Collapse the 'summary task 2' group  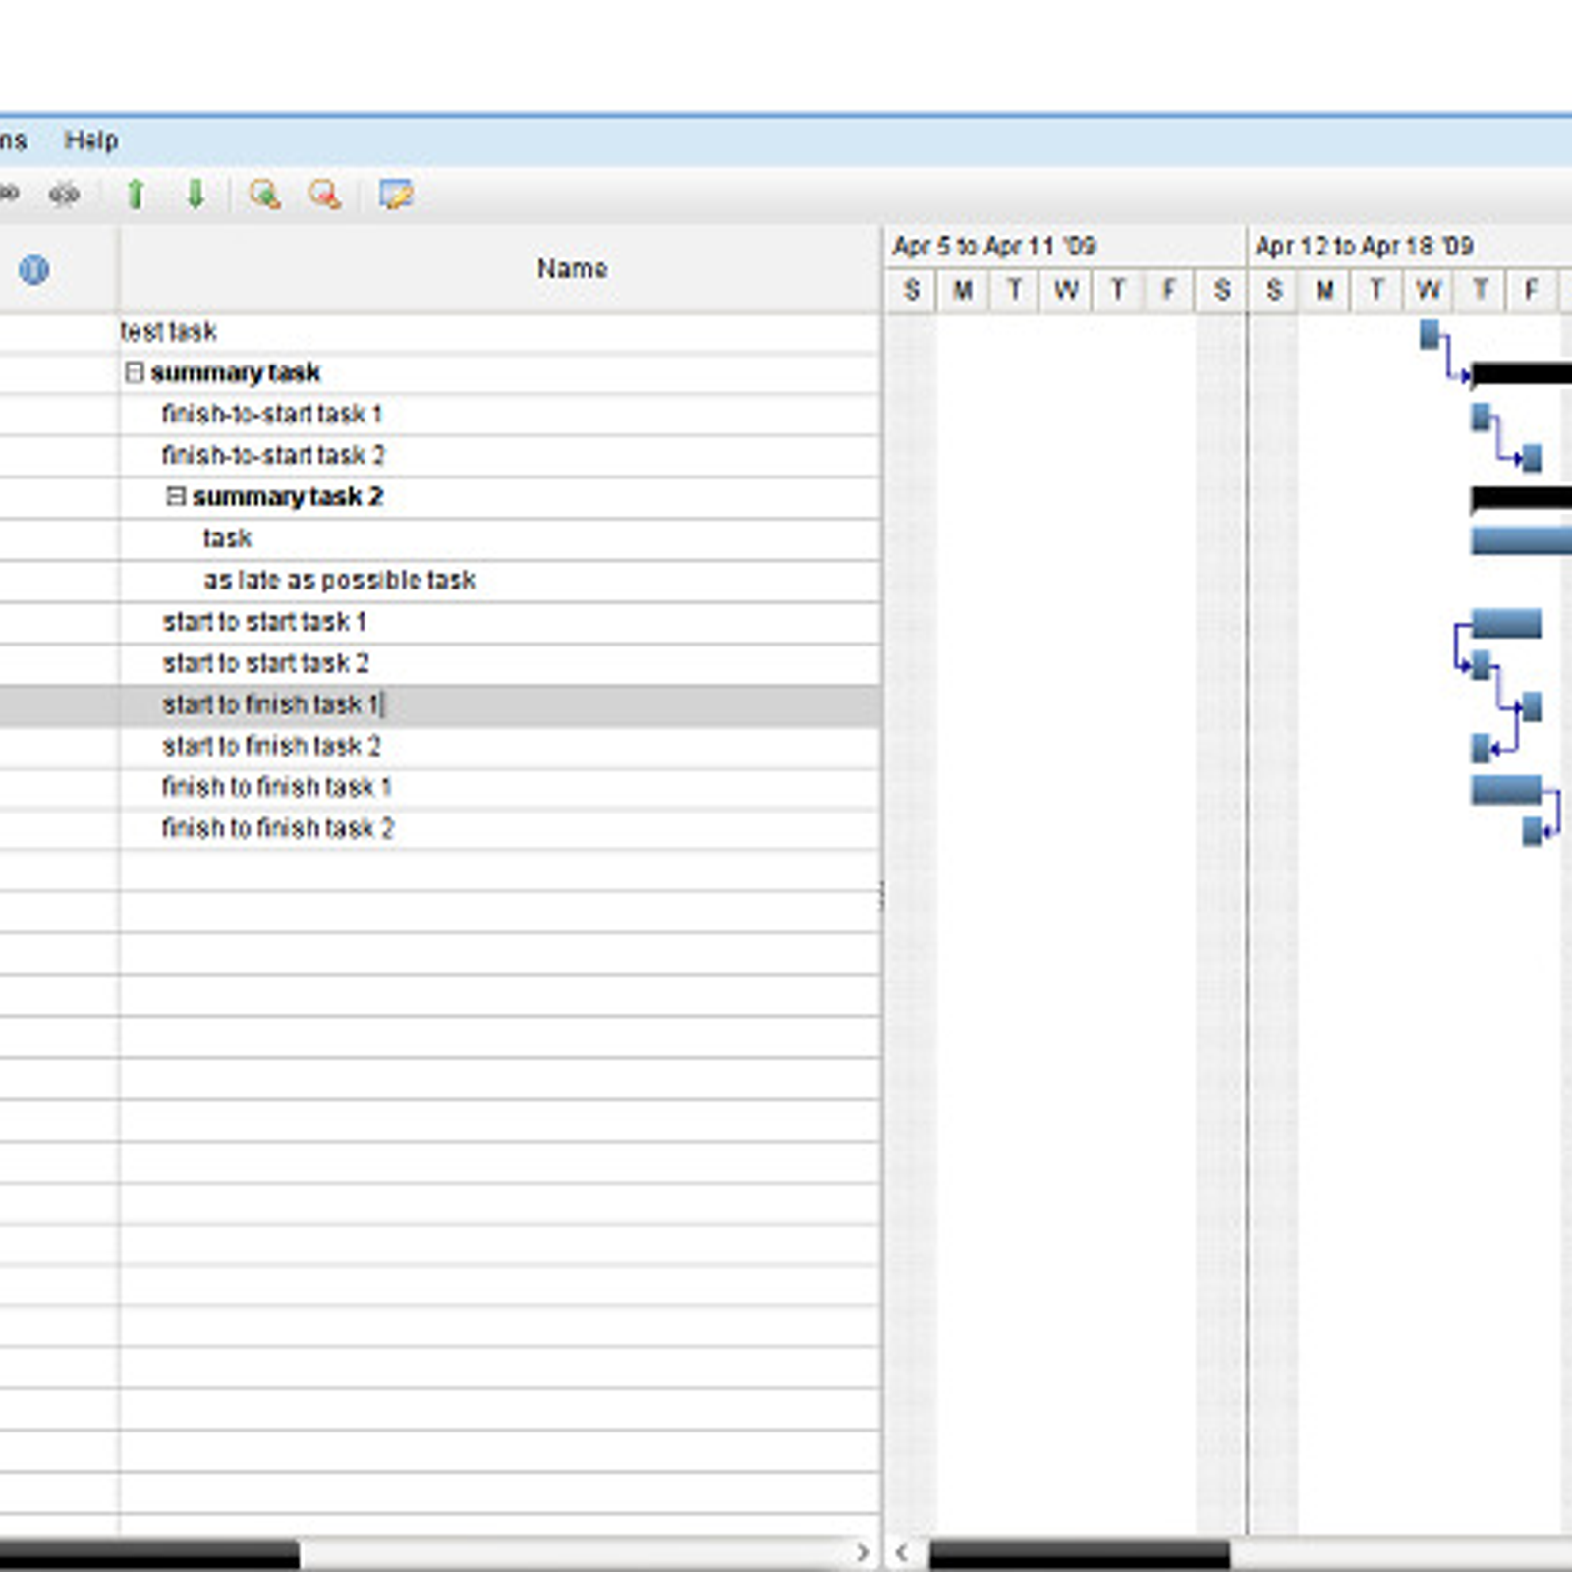pyautogui.click(x=176, y=496)
